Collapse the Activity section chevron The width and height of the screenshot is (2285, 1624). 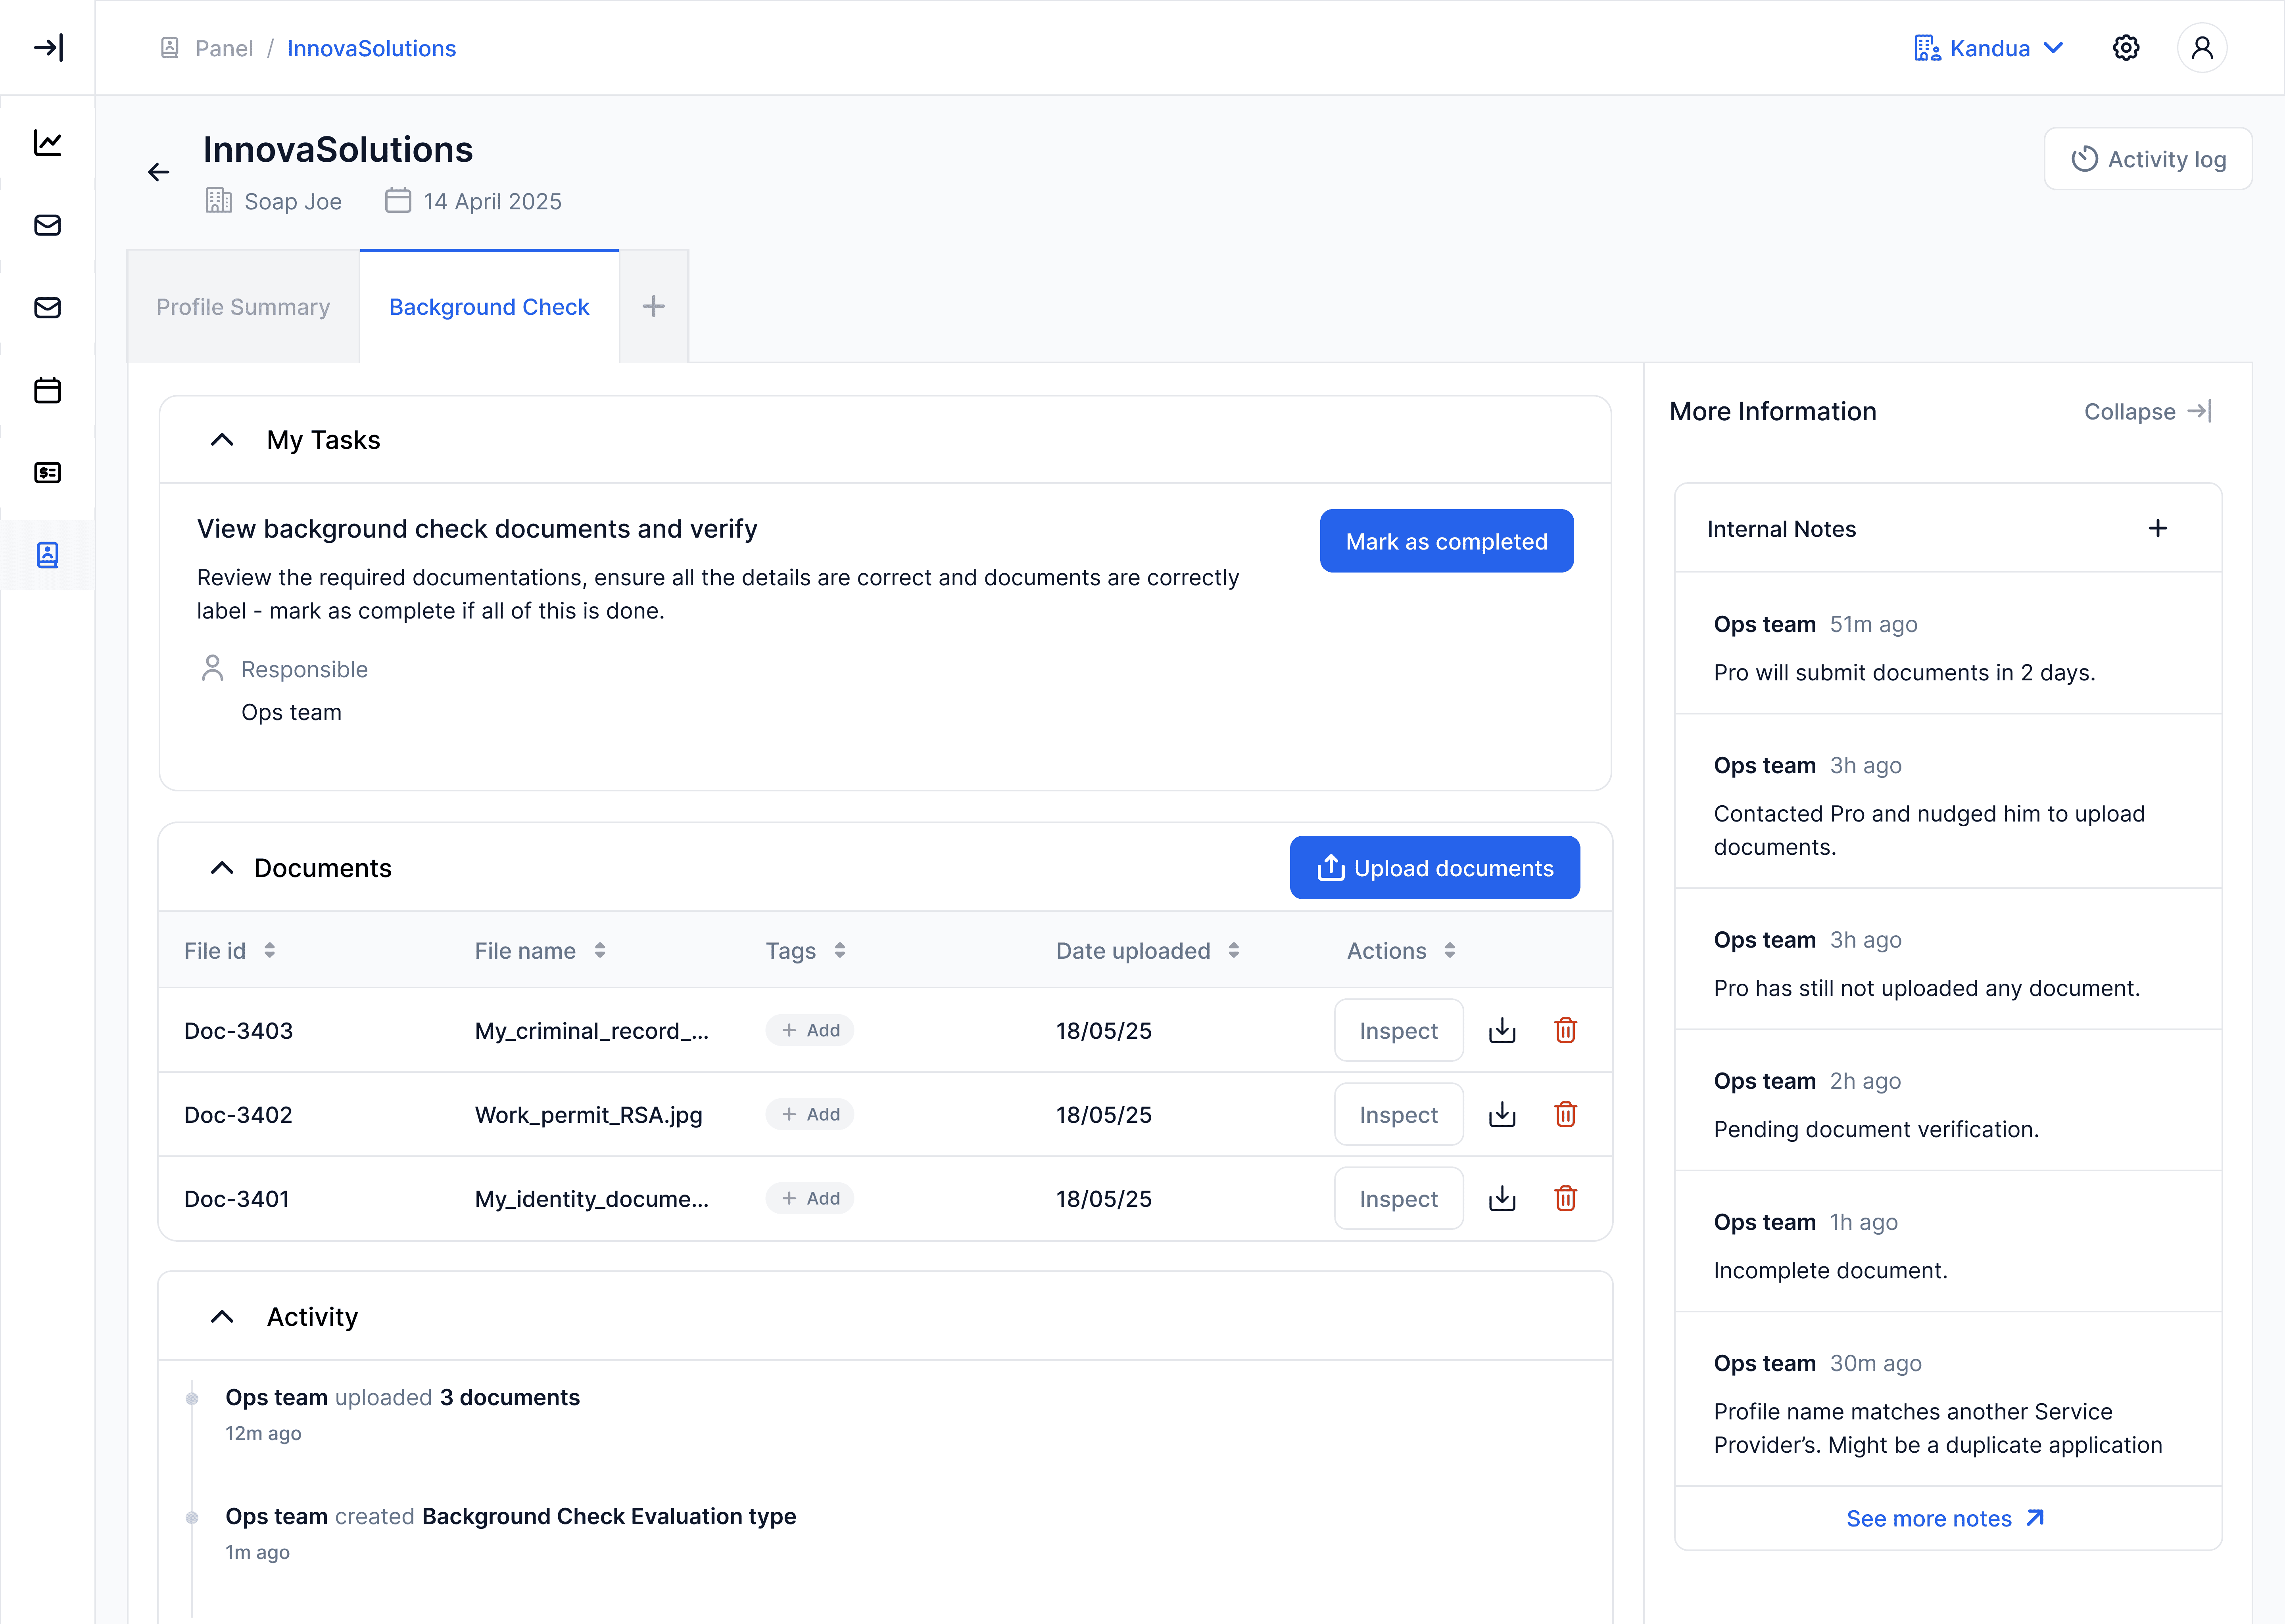pos(222,1317)
